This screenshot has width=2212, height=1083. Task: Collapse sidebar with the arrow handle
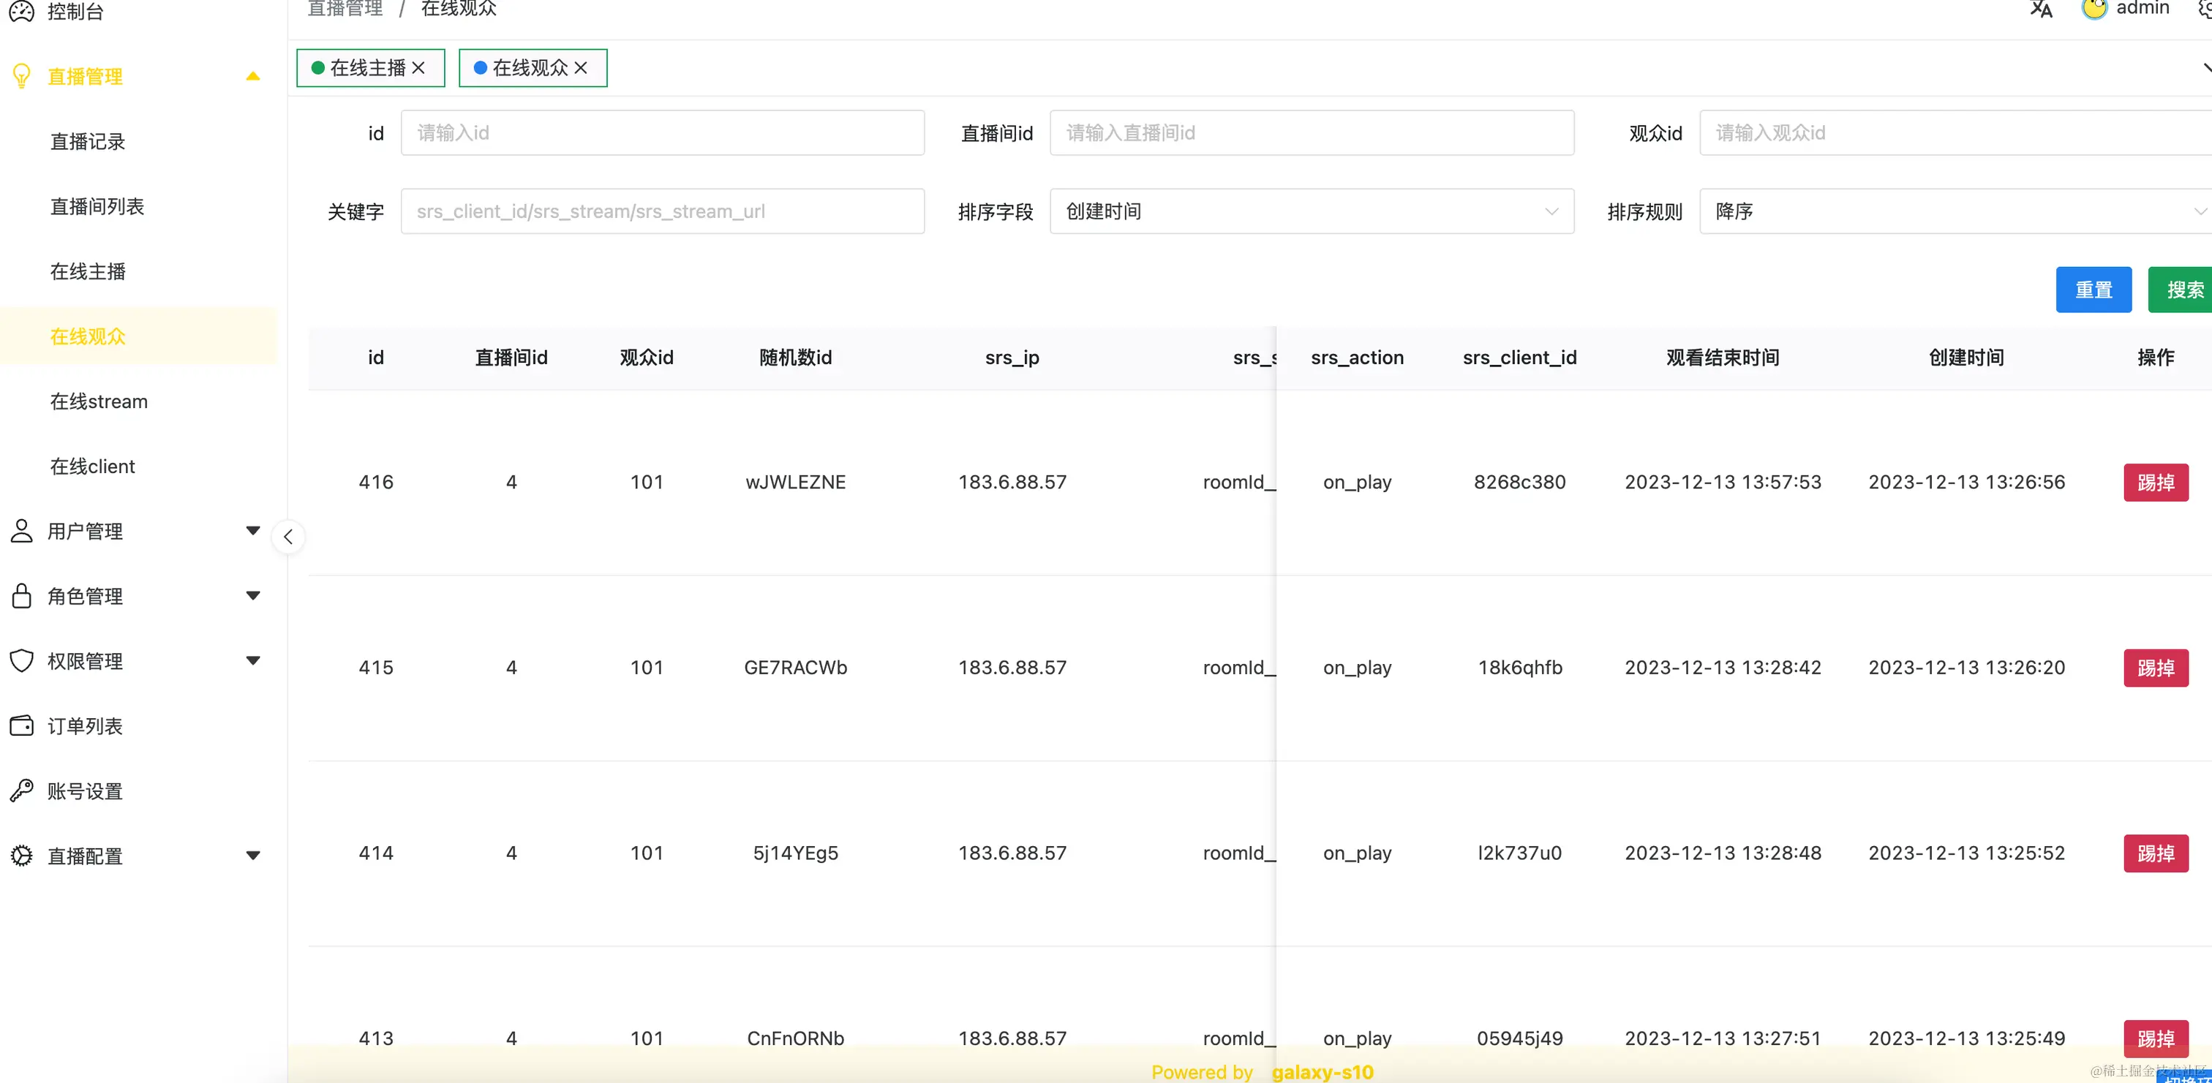[288, 537]
